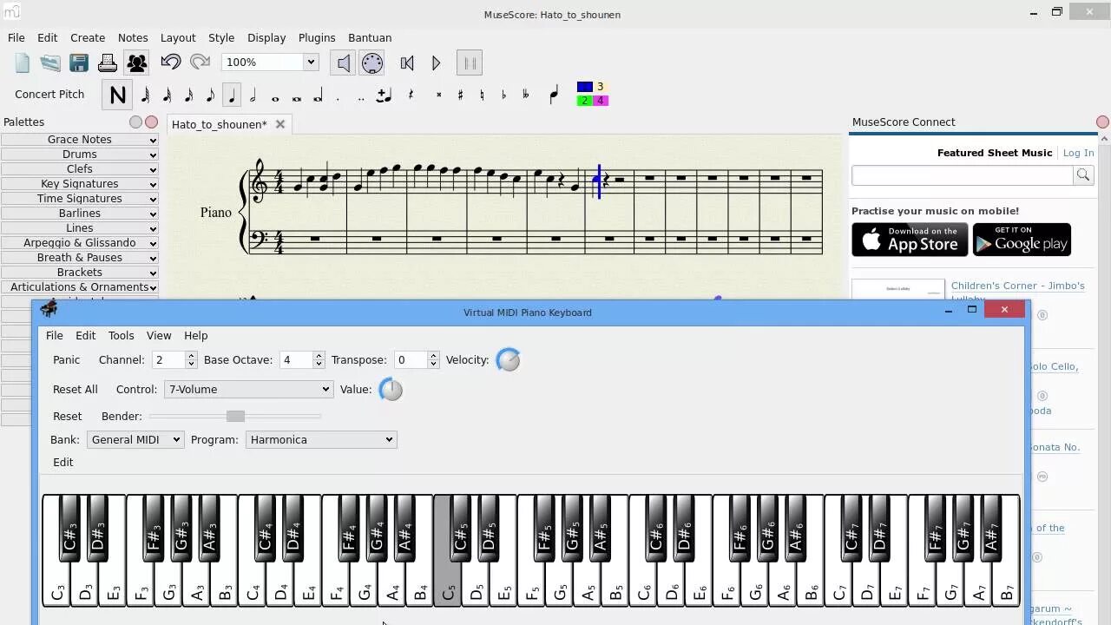Switch to blue voice 1

tap(585, 87)
